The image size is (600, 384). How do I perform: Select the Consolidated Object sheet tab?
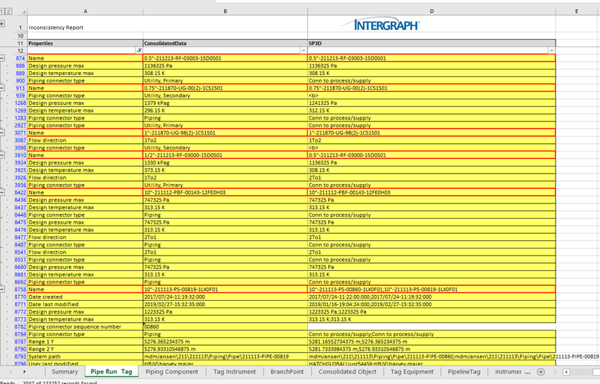tap(348, 372)
